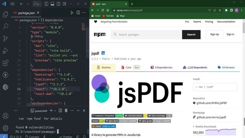
Task: Click the remote window status bar icon
Action: click(x=4, y=136)
